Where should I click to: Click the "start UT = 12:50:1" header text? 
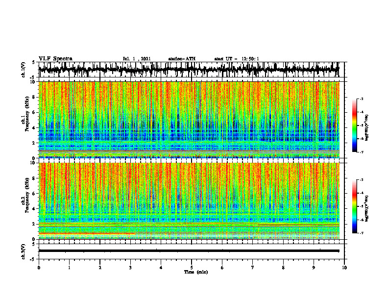pyautogui.click(x=237, y=59)
